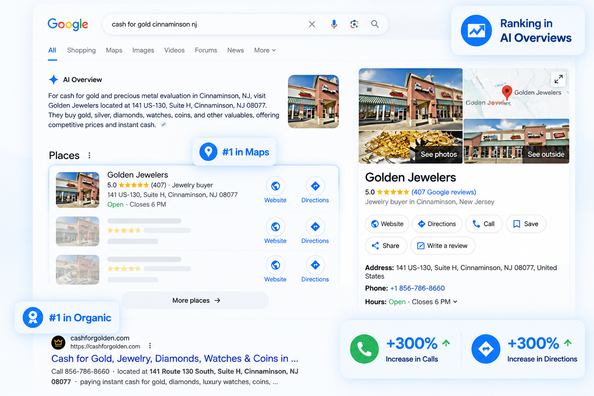Open the See outside street view thumbnail
Image resolution: width=594 pixels, height=396 pixels.
point(516,141)
